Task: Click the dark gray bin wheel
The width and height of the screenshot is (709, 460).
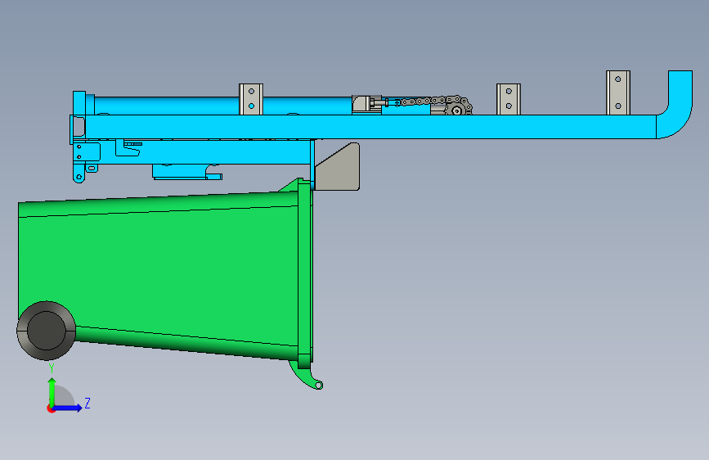Action: click(x=46, y=331)
